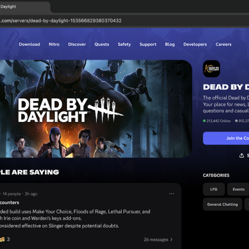
Task: Open the three-dot menu on the post
Action: (171, 193)
